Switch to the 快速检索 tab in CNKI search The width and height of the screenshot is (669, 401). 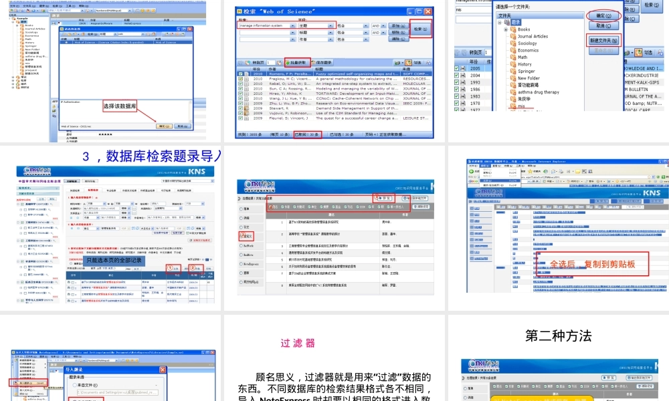(75, 190)
